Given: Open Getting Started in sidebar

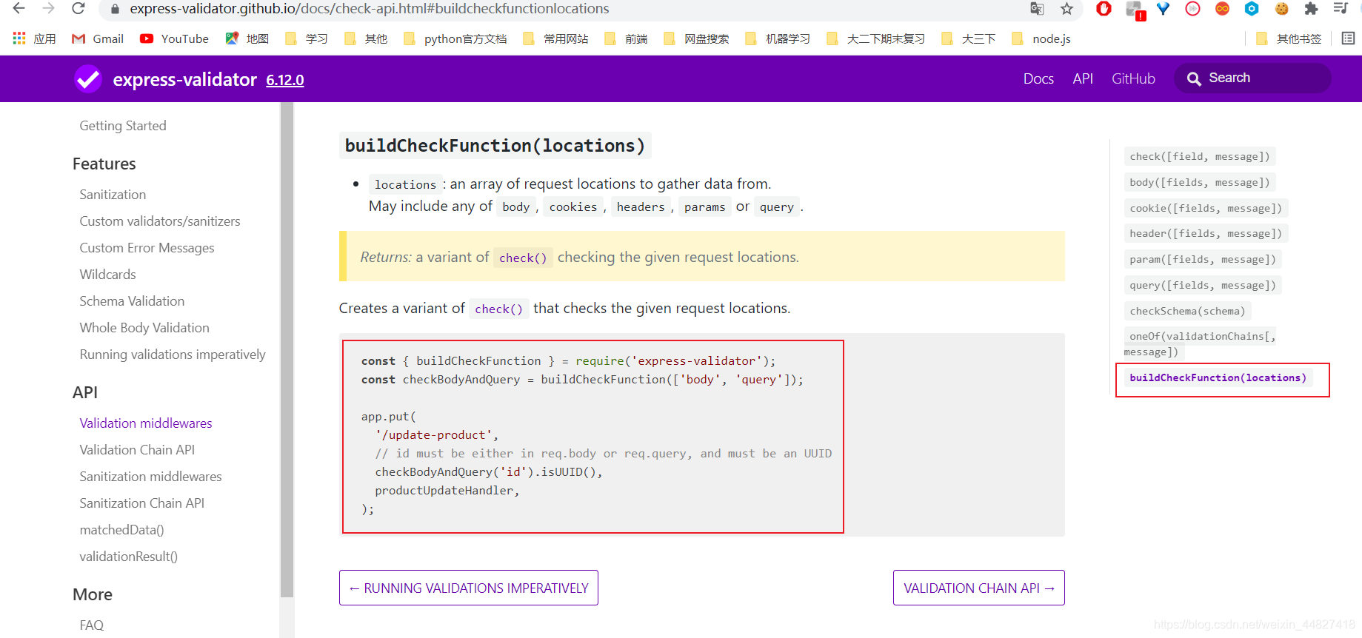Looking at the screenshot, I should tap(123, 126).
